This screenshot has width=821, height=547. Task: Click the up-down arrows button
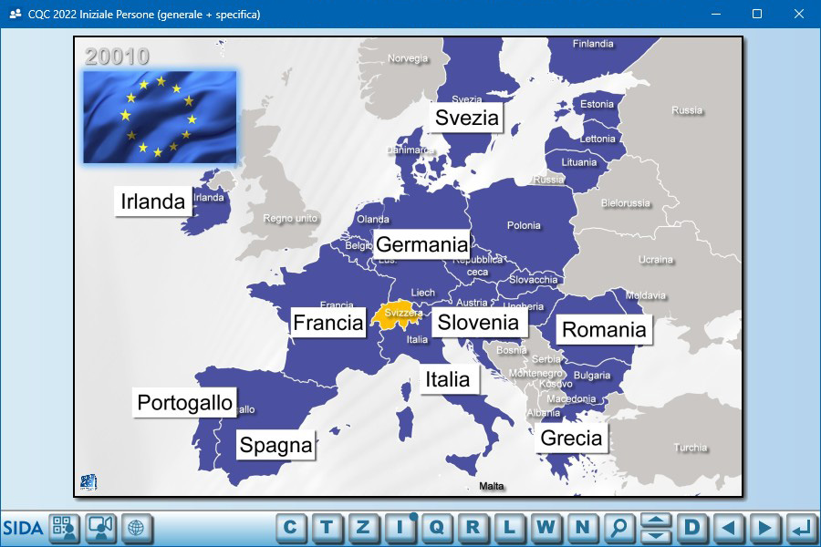point(656,528)
